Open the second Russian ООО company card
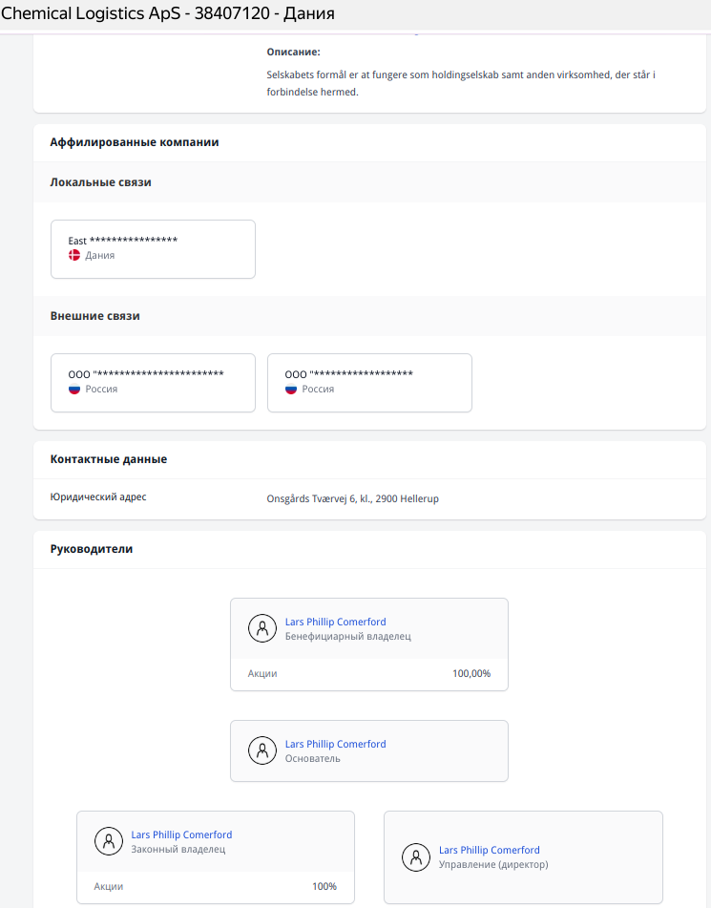 tap(369, 383)
